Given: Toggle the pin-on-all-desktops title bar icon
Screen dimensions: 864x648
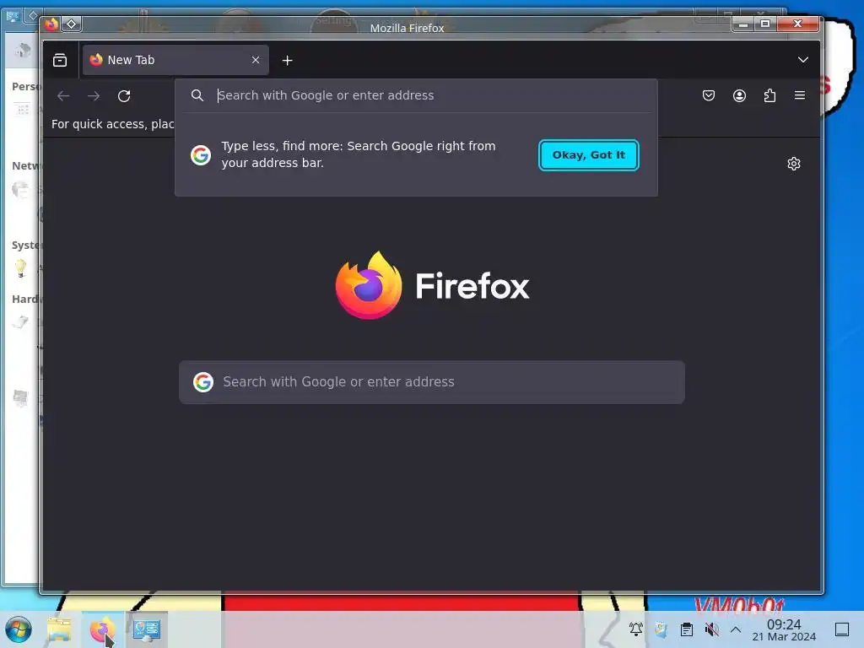Looking at the screenshot, I should tap(71, 24).
